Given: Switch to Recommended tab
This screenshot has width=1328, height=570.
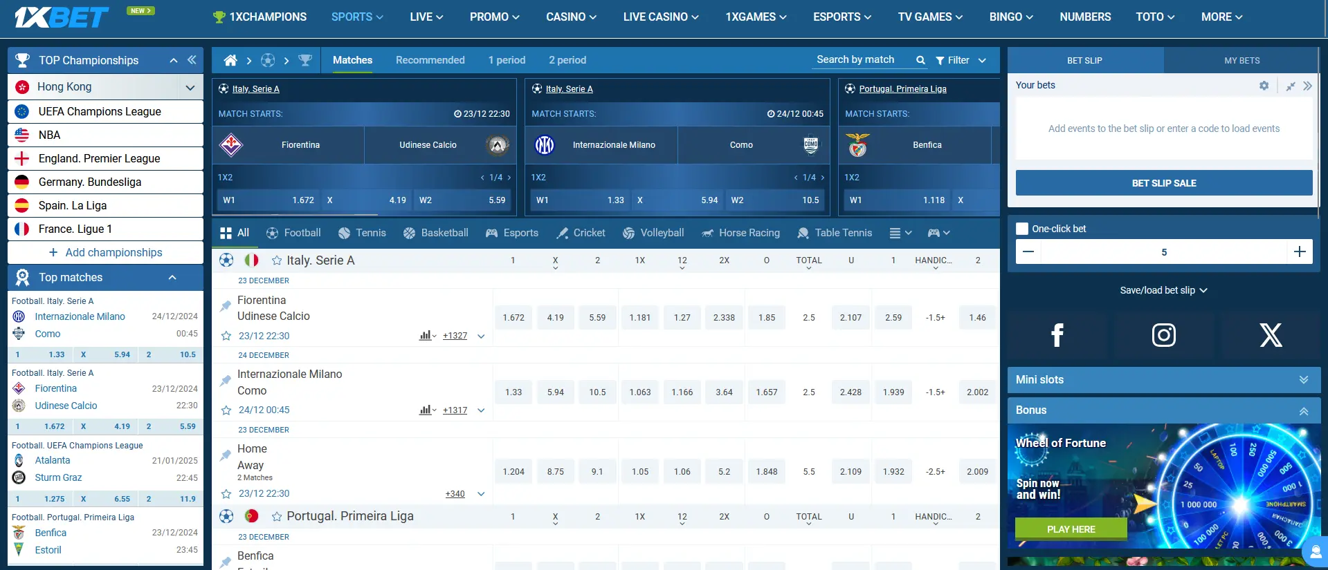Looking at the screenshot, I should (430, 60).
